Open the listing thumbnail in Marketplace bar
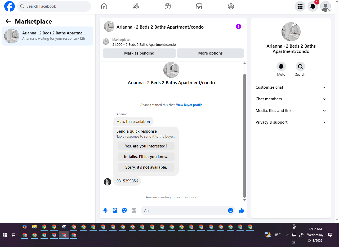The height and width of the screenshot is (247, 339). (x=106, y=42)
